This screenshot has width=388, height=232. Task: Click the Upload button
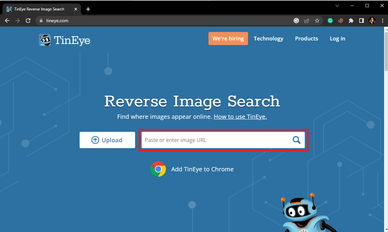click(107, 140)
